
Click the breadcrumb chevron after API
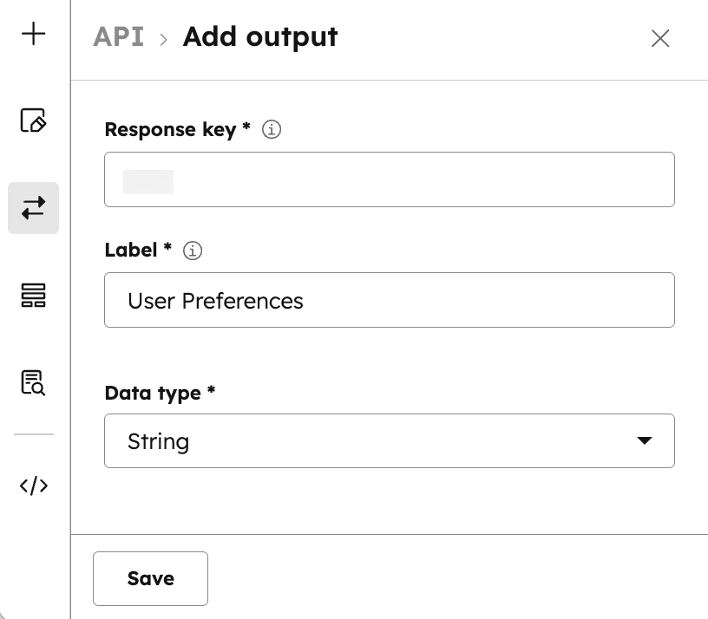coord(163,39)
